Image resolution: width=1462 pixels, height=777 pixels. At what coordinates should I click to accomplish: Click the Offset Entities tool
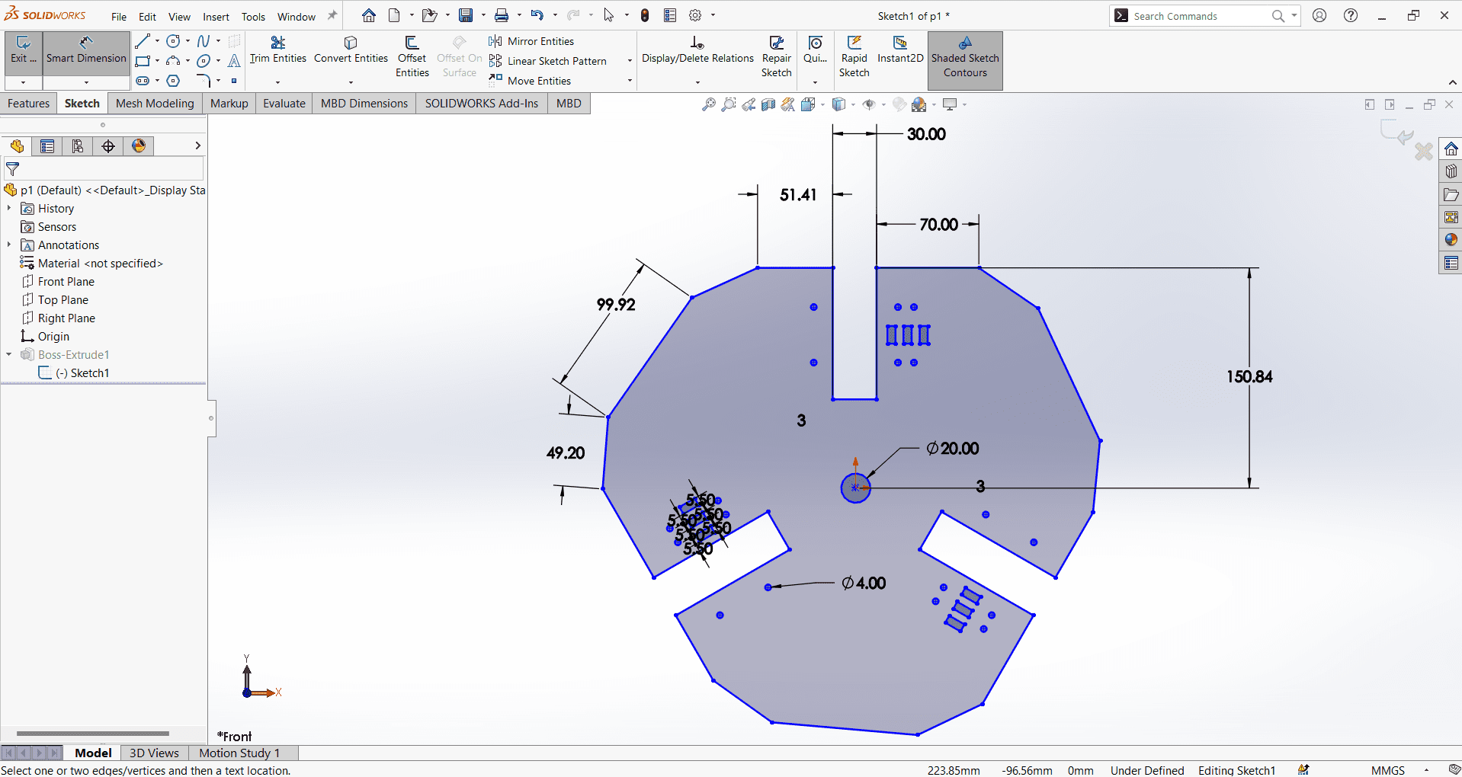point(412,56)
